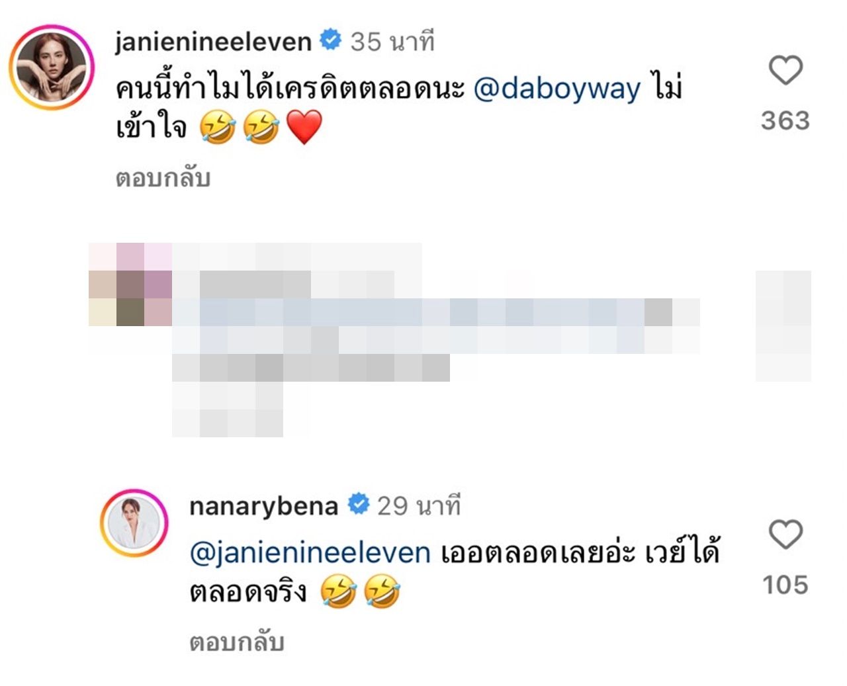Follow the @janienineeleven mention in the reply
This screenshot has width=847, height=686.
pos(310,553)
